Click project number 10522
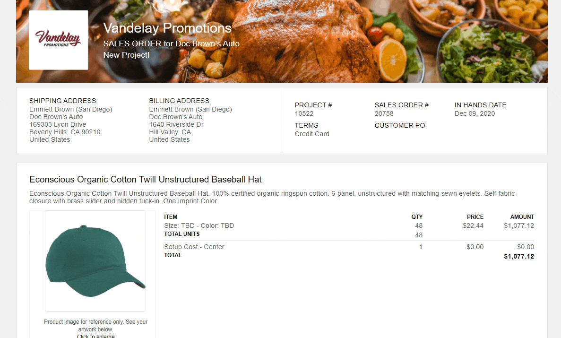Screen dimensions: 561x338 click(304, 113)
